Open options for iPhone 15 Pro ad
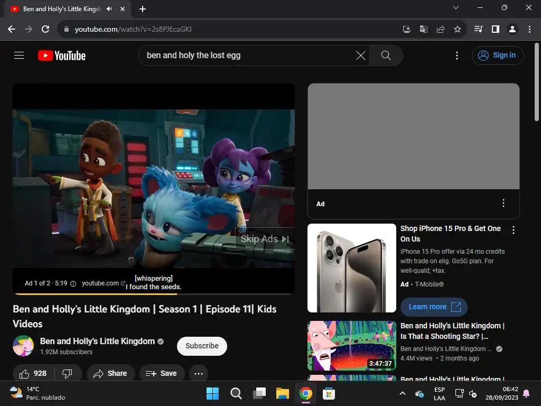 point(514,230)
